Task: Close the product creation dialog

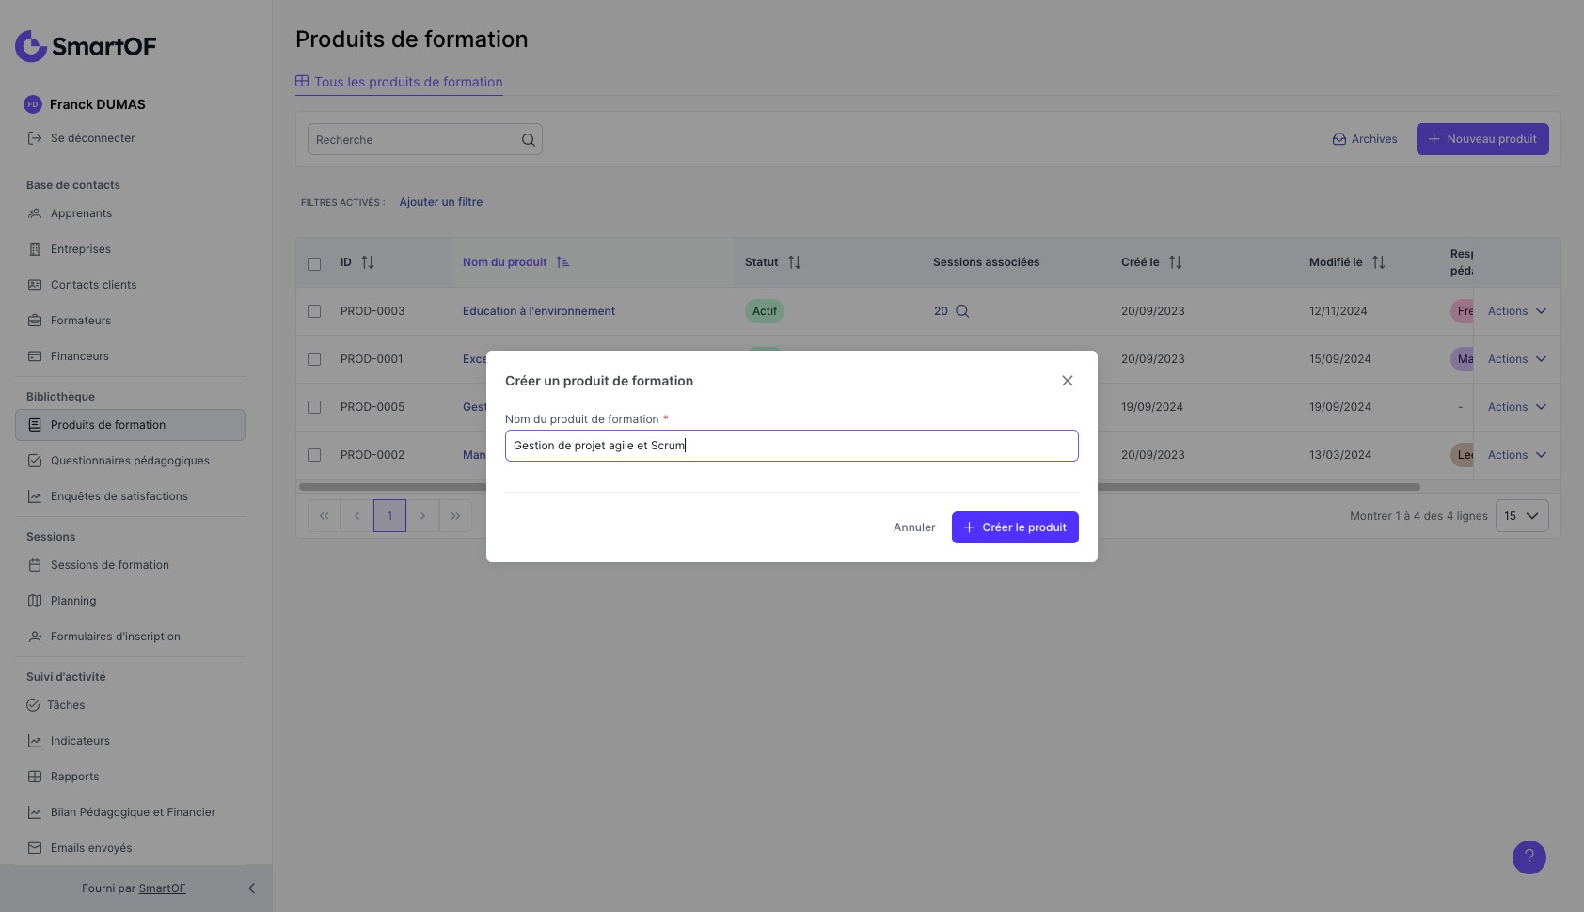Action: coord(1068,381)
